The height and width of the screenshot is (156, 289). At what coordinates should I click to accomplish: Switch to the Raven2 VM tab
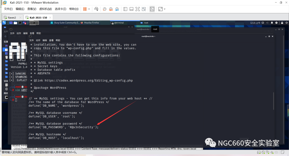(12, 18)
